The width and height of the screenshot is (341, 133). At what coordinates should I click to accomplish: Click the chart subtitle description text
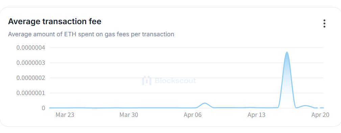(91, 34)
